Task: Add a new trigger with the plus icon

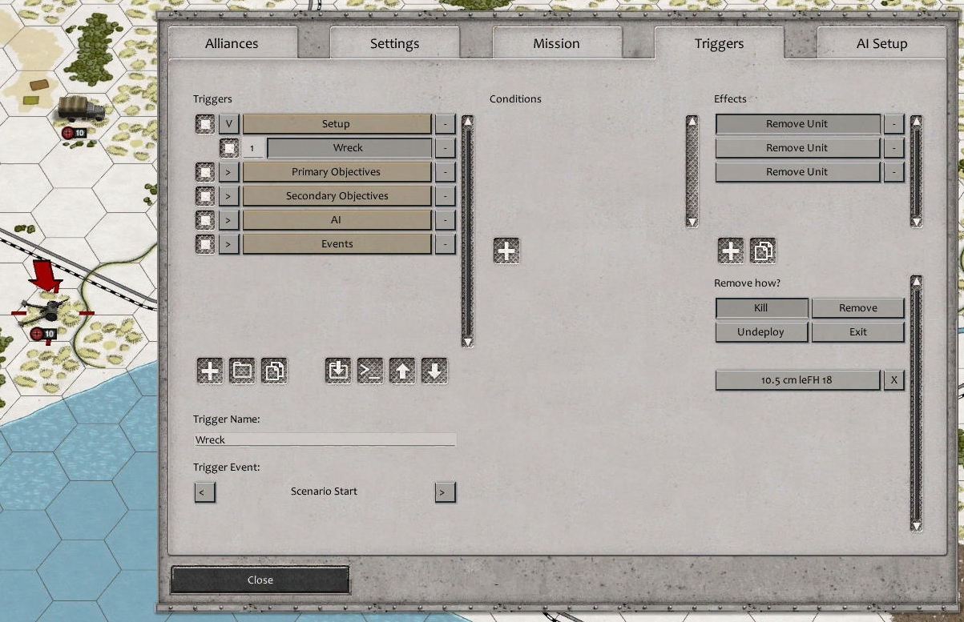Action: point(209,371)
